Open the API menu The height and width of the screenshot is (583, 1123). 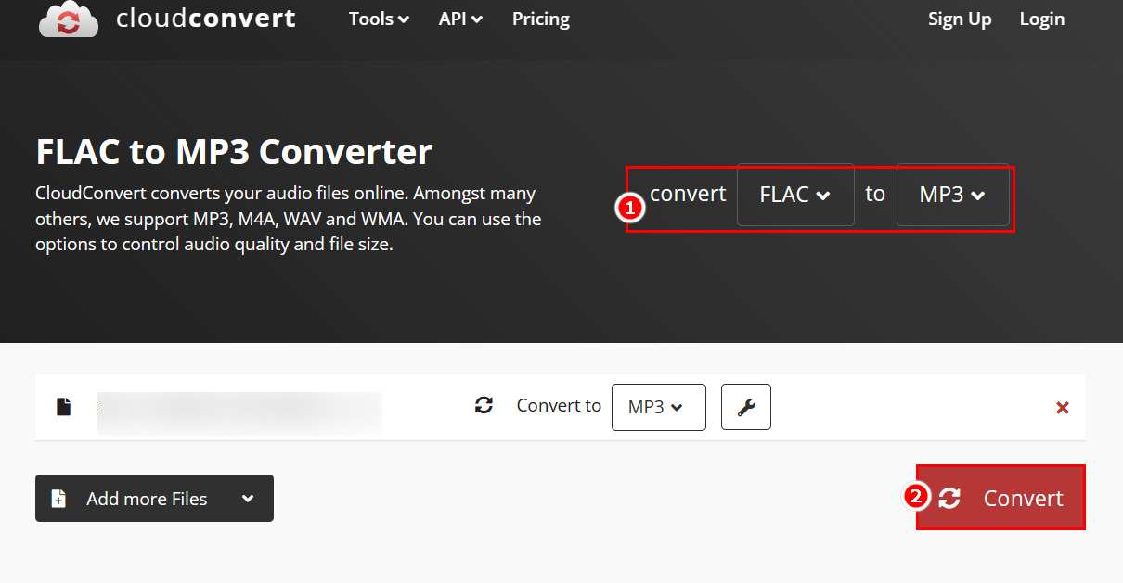(460, 19)
